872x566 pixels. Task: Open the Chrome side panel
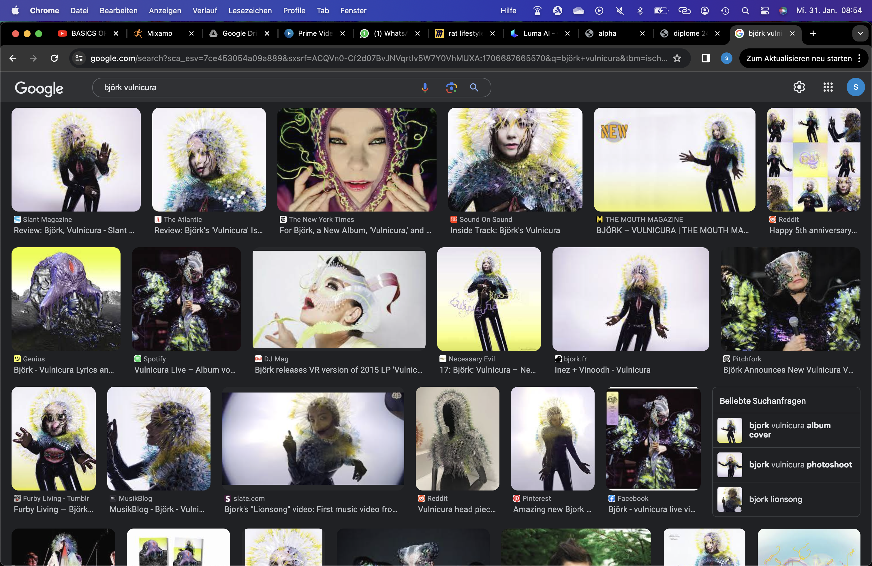(x=706, y=58)
